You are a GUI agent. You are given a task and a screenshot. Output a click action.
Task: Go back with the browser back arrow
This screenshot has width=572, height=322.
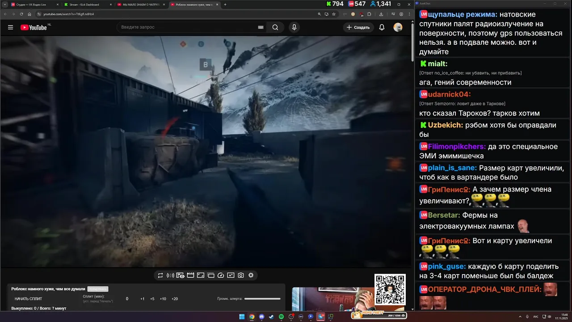click(4, 14)
